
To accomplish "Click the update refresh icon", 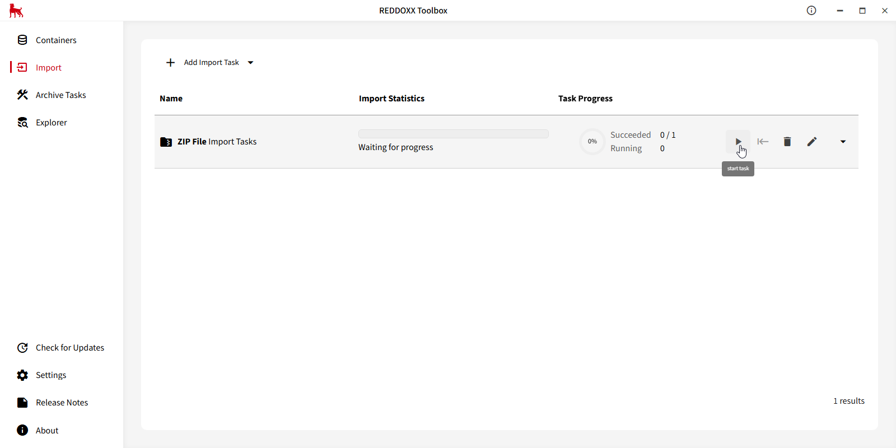I will (22, 348).
